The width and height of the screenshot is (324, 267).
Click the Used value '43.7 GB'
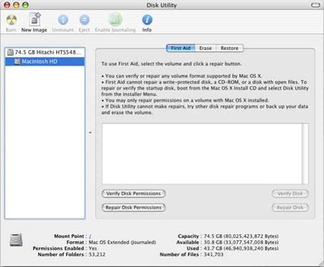click(x=213, y=248)
